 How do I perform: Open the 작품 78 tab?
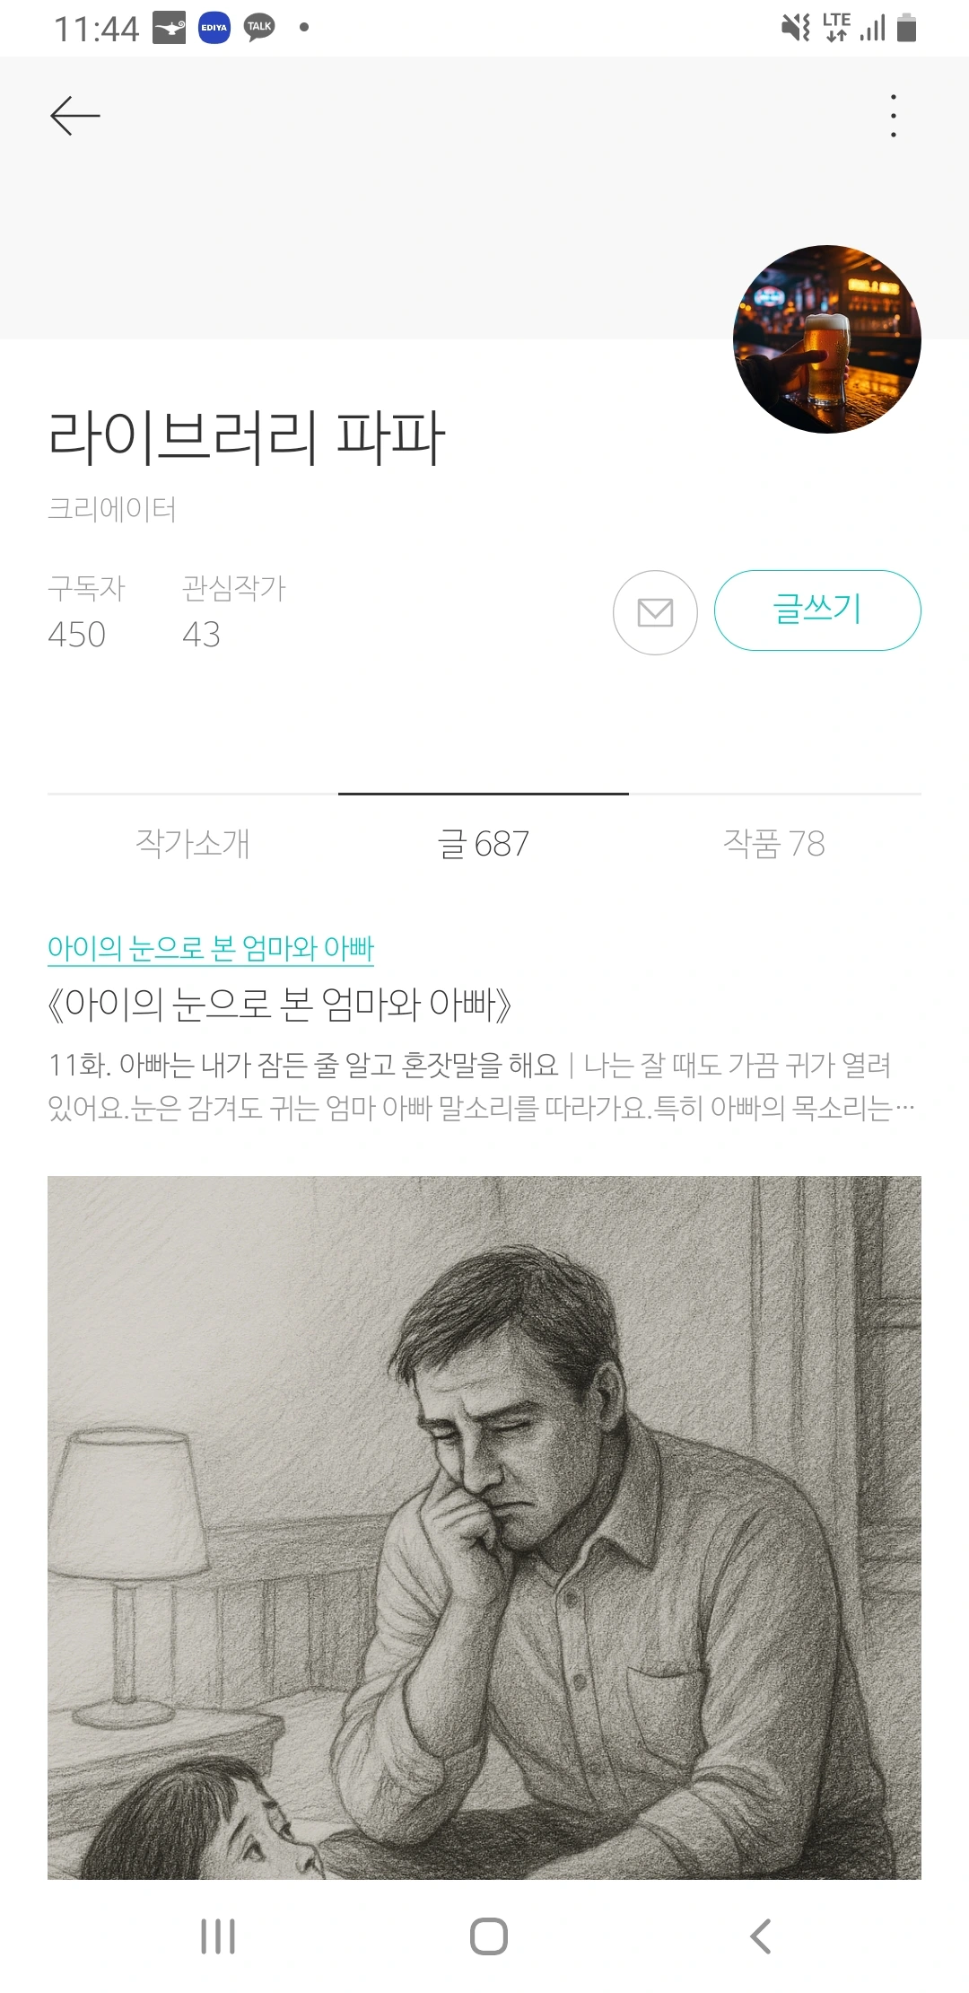pyautogui.click(x=774, y=843)
